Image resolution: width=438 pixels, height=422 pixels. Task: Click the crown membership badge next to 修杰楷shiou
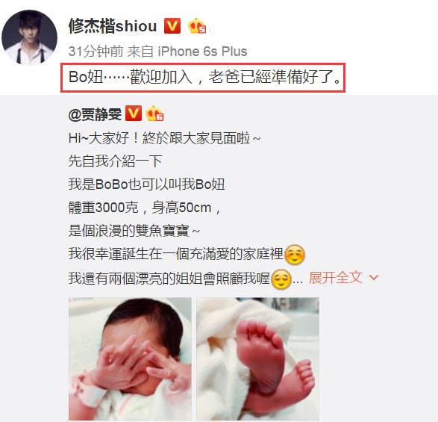click(197, 26)
